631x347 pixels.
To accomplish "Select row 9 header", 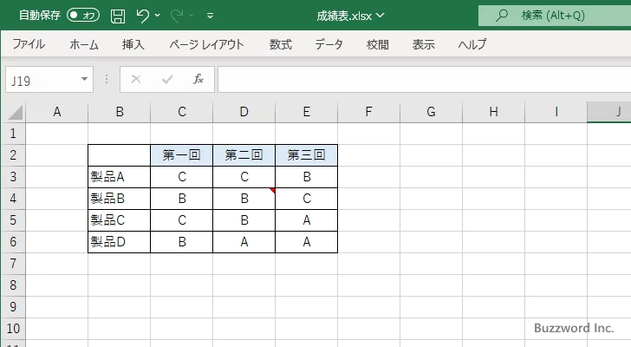I will coord(13,307).
